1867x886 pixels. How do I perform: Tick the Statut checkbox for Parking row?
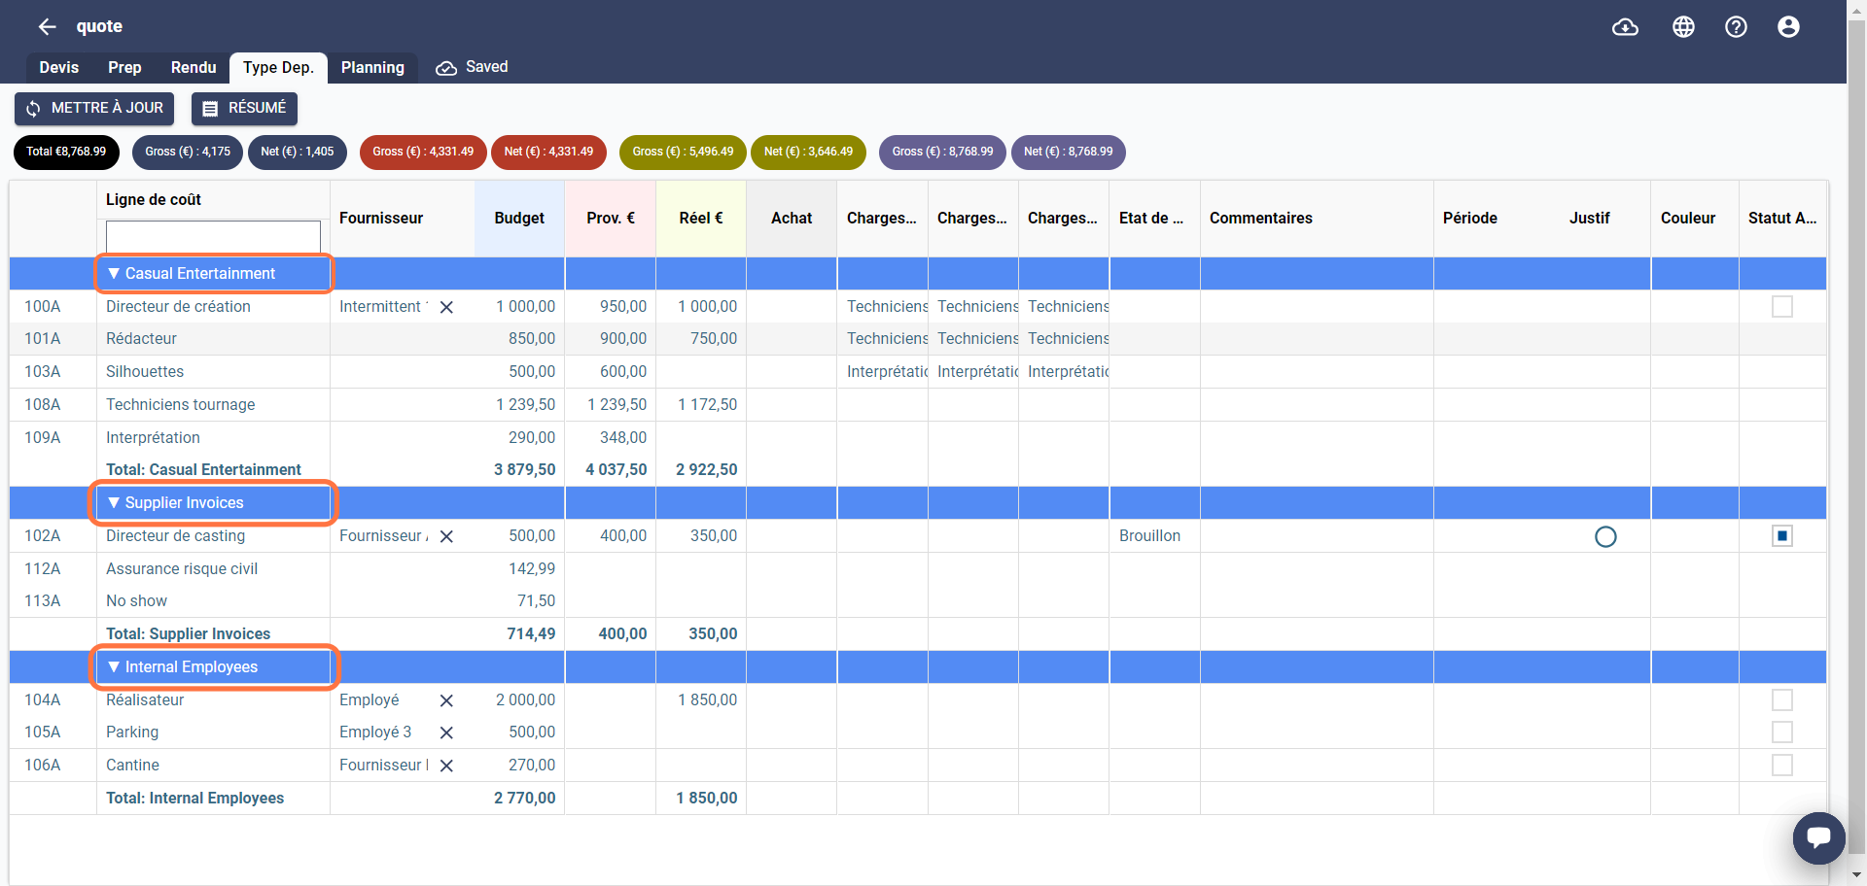[x=1782, y=733]
